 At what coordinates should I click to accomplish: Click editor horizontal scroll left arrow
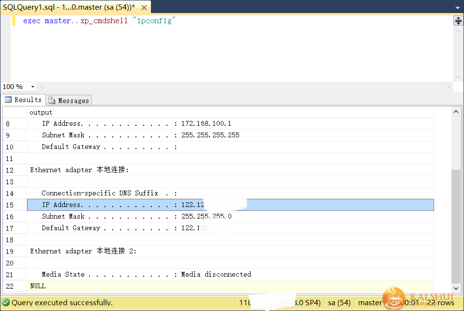[42, 87]
